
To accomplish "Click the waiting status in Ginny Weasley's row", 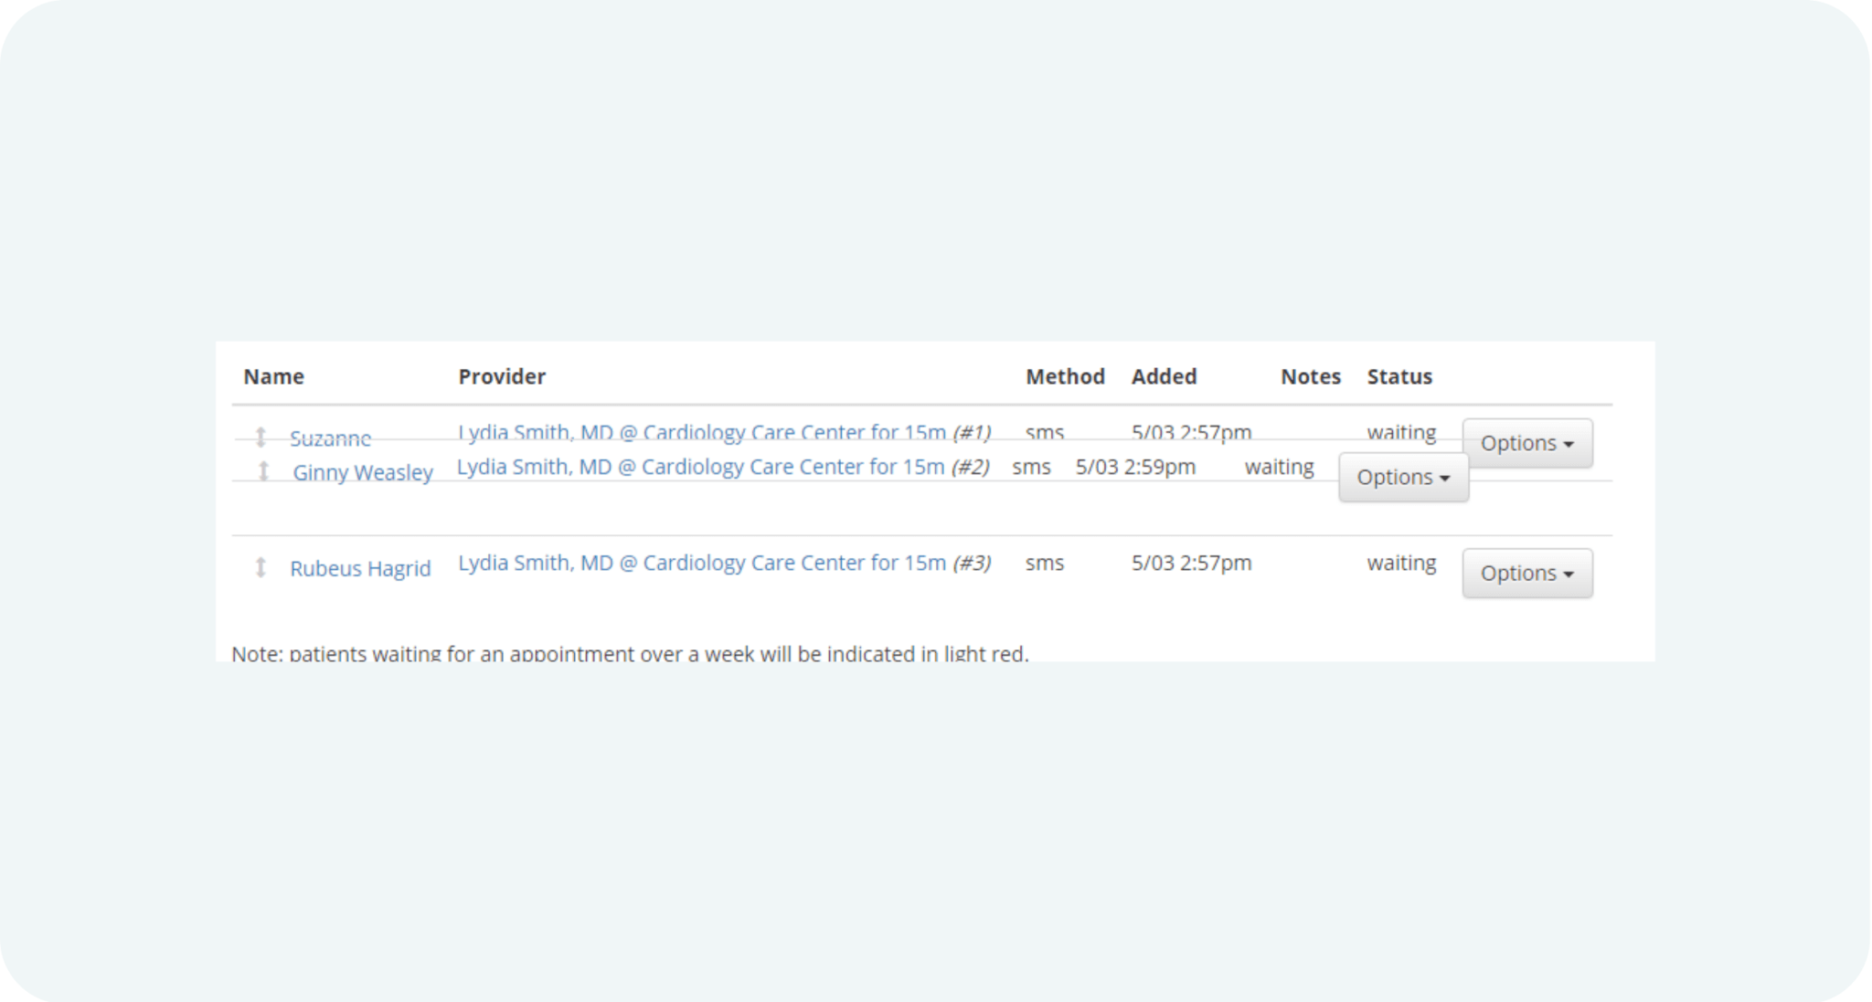I will pyautogui.click(x=1279, y=467).
